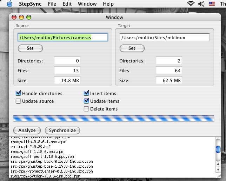This screenshot has height=181, width=226.
Task: Click the Source Directories value field
Action: [x=67, y=61]
